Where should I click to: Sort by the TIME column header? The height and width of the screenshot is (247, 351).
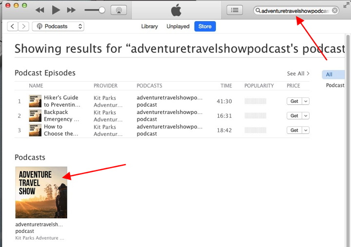[x=226, y=86]
